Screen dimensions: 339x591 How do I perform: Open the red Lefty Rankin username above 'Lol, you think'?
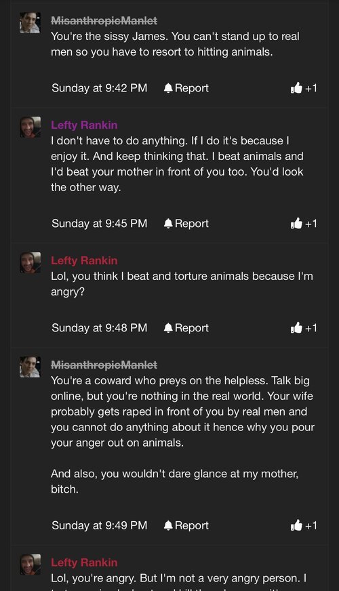(x=84, y=260)
